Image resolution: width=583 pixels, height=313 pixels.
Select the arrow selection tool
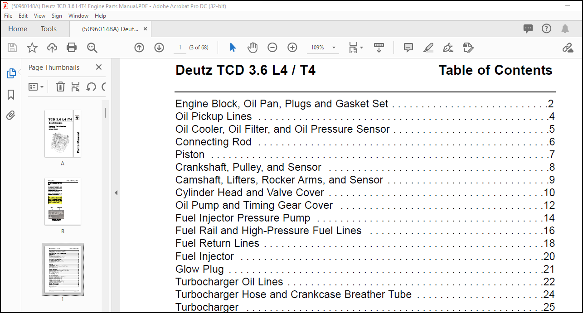[x=233, y=48]
